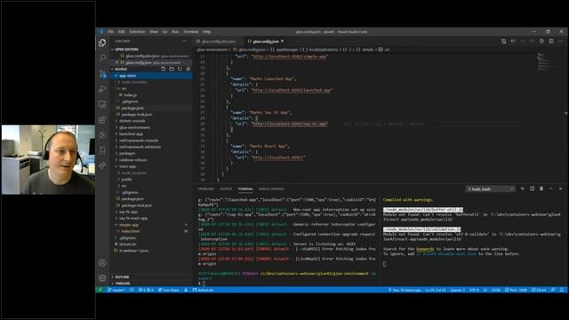569x320 pixels.
Task: Create a new terminal with plus icon
Action: pyautogui.click(x=523, y=188)
